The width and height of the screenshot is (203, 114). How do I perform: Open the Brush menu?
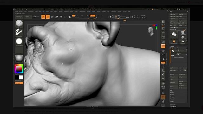21,11
